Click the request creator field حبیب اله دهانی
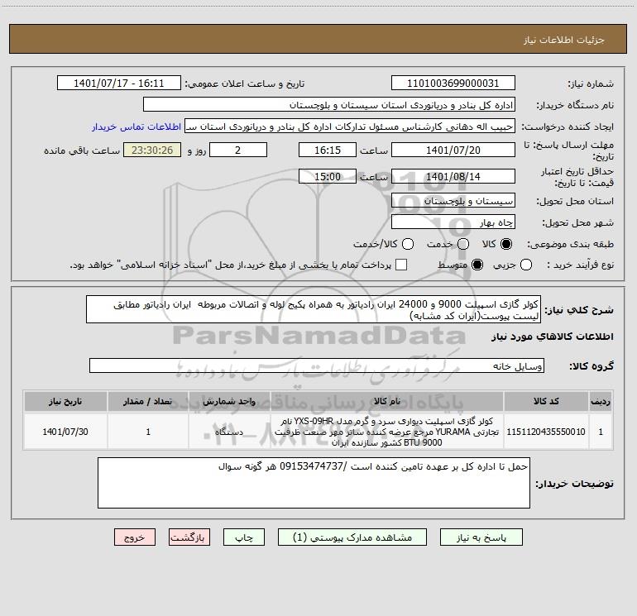637x616 pixels. [x=350, y=126]
